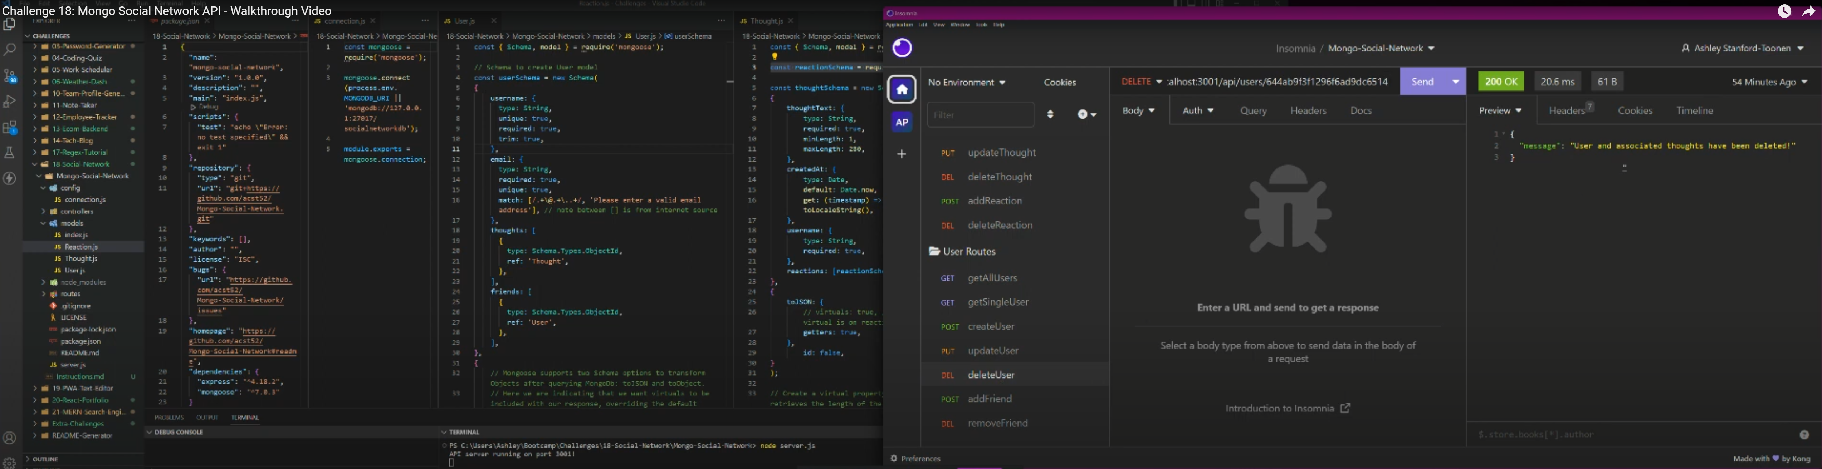Open VS Code Manage gear icon
The height and width of the screenshot is (469, 1822).
point(10,463)
